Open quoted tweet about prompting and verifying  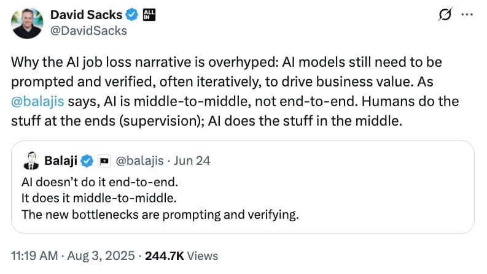(x=243, y=187)
